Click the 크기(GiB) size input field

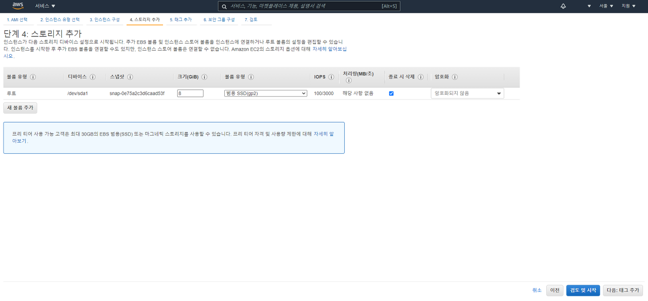(x=190, y=94)
